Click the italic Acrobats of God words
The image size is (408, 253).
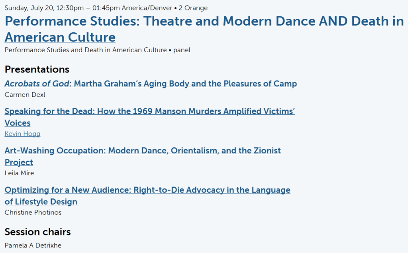(35, 84)
